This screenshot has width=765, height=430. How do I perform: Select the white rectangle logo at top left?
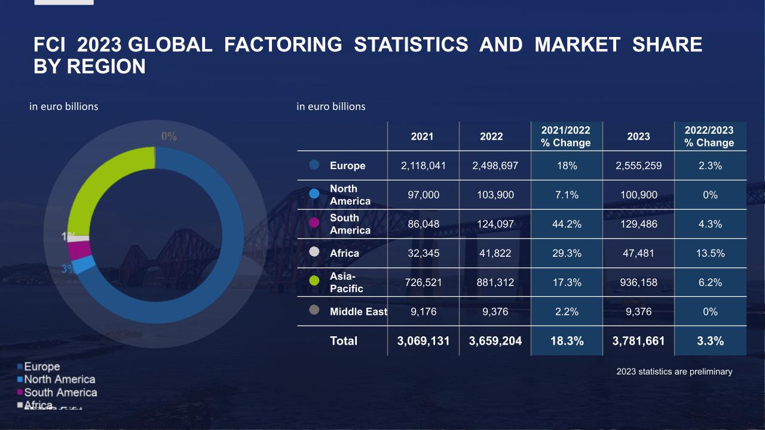click(x=64, y=2)
